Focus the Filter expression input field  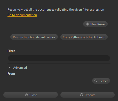(x=59, y=58)
